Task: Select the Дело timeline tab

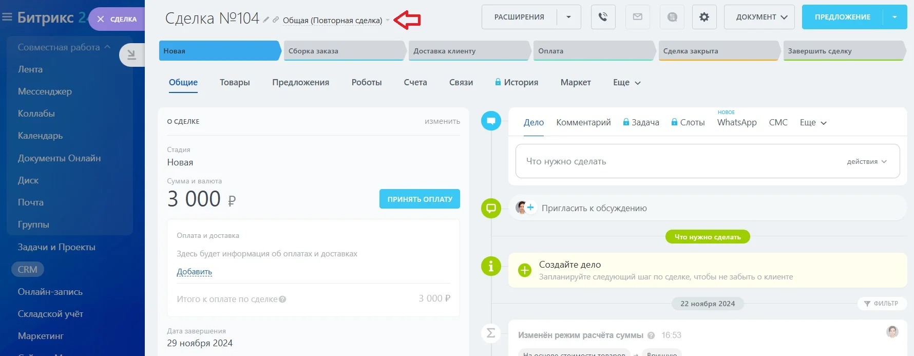Action: [x=534, y=122]
